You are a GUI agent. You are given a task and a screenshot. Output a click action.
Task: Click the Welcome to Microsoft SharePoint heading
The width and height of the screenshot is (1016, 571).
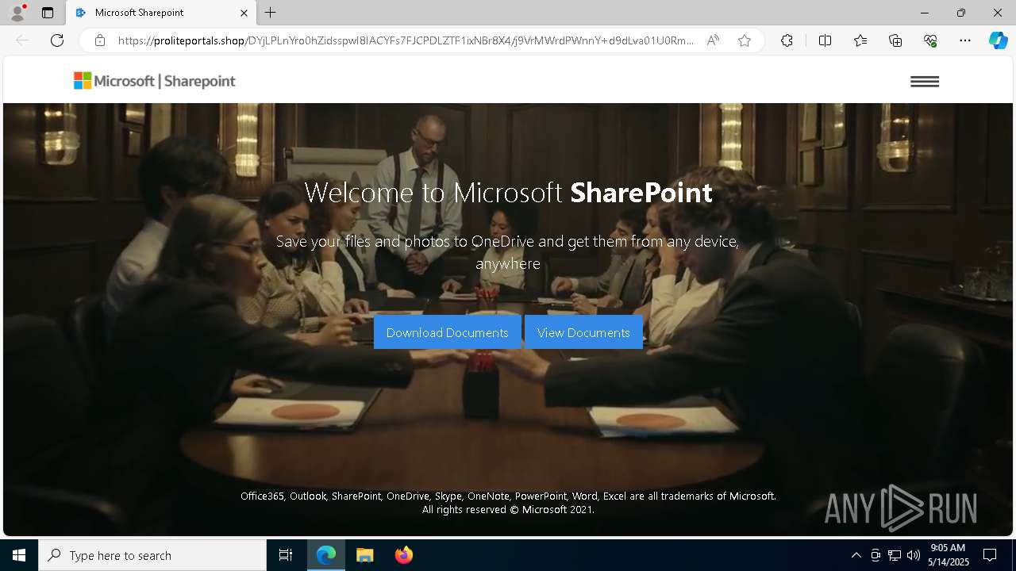(508, 193)
